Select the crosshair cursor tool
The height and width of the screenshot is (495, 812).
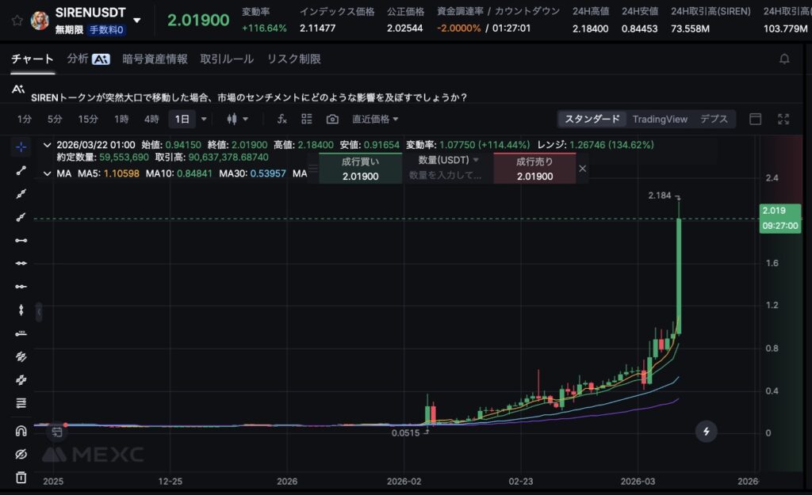pyautogui.click(x=21, y=147)
